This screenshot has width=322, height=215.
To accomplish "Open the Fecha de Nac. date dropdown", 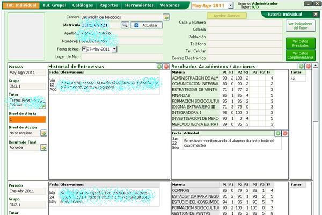I will click(114, 49).
